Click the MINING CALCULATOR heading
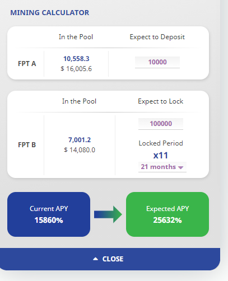 (x=50, y=13)
